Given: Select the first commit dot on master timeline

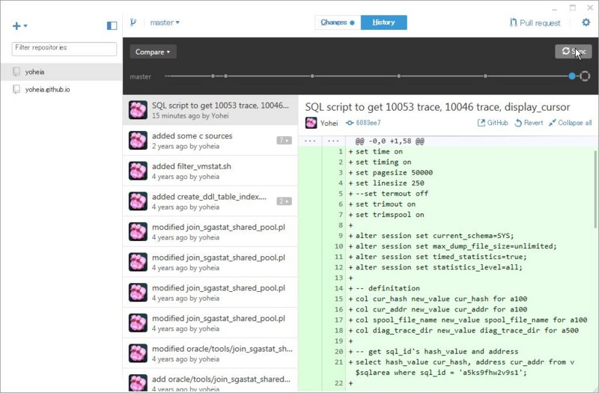Looking at the screenshot, I should (213, 76).
